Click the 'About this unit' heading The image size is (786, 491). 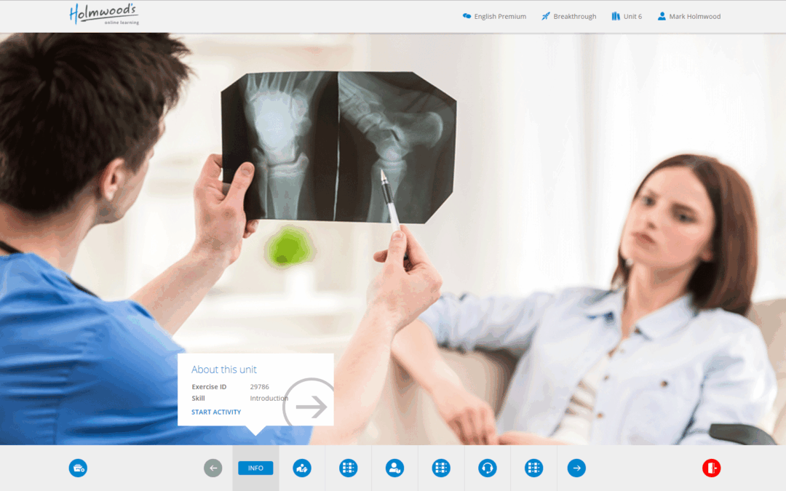click(224, 370)
